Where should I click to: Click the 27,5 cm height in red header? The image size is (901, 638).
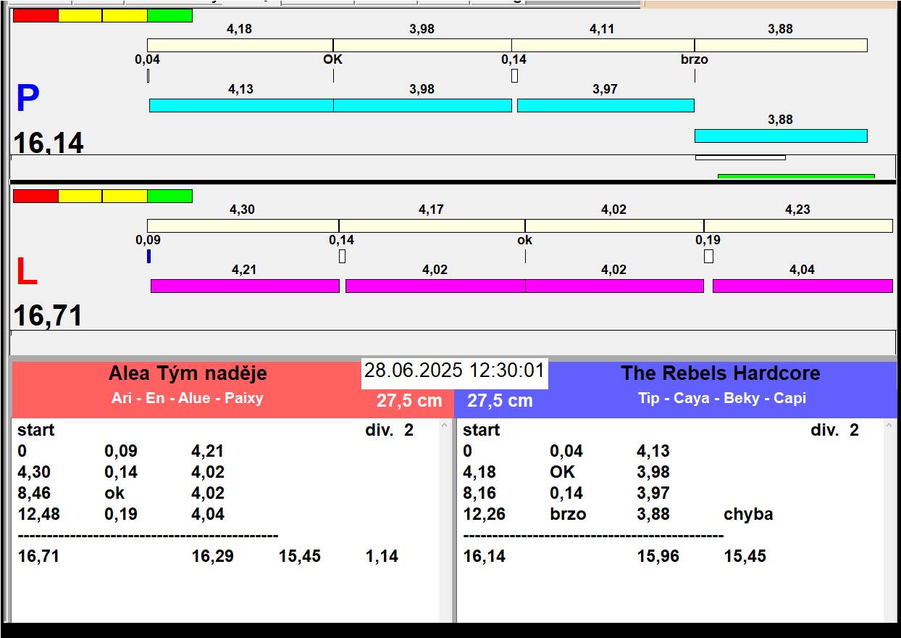pyautogui.click(x=408, y=401)
